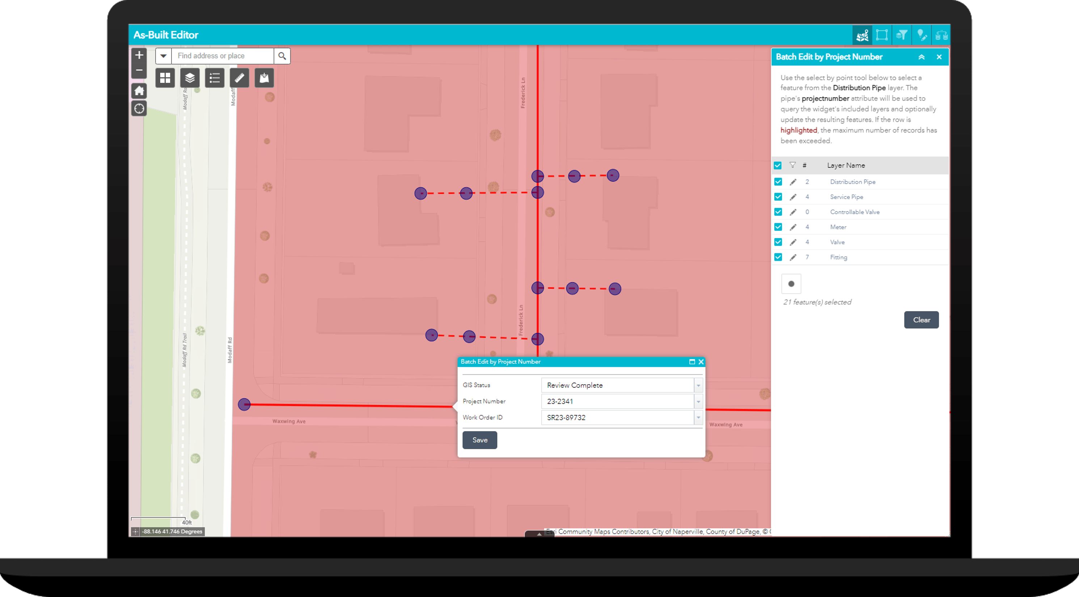Clear the selected features

tap(921, 319)
